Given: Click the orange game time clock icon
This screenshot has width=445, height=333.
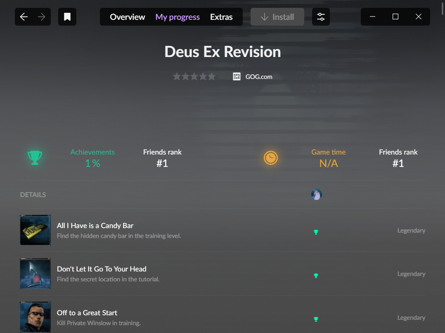Looking at the screenshot, I should [x=271, y=158].
